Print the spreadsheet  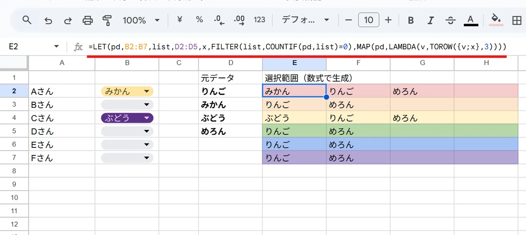click(x=88, y=20)
